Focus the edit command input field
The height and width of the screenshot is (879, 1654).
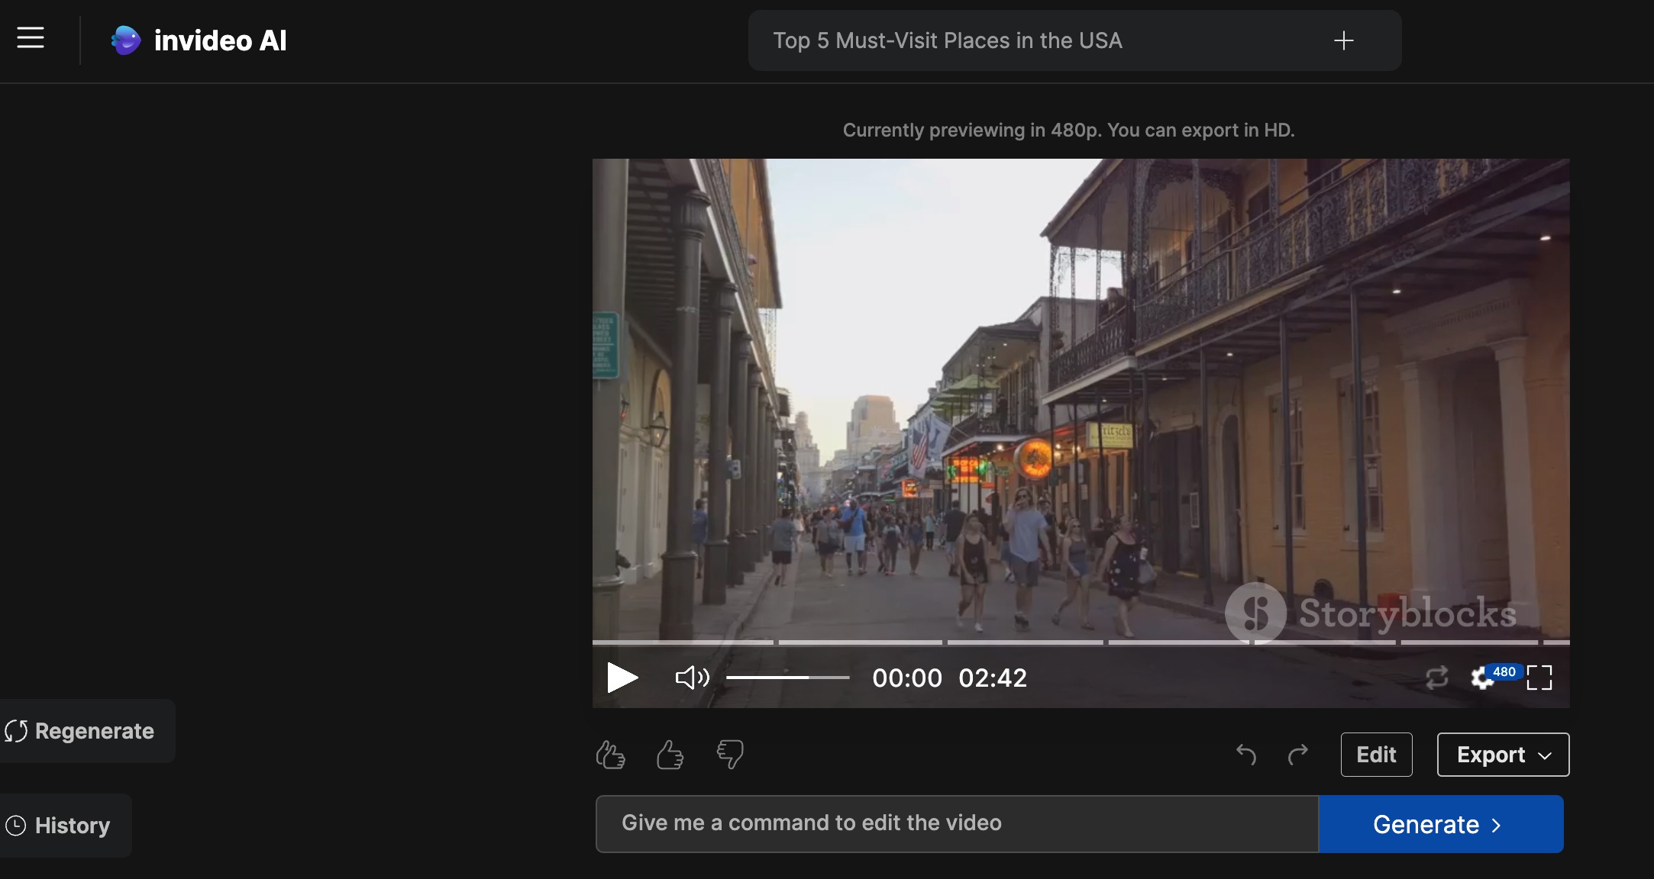pyautogui.click(x=957, y=824)
